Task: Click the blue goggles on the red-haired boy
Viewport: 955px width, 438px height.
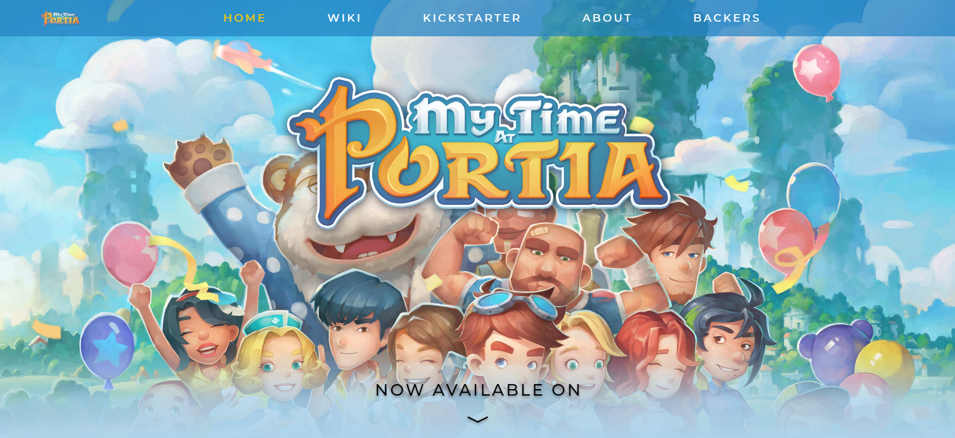Action: [514, 304]
